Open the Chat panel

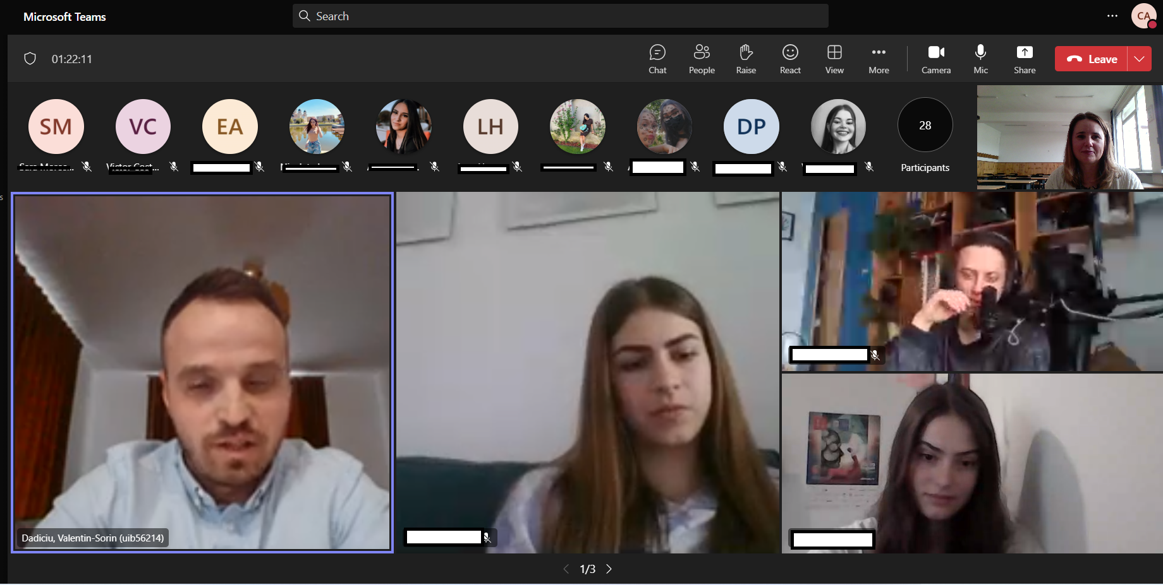(657, 59)
